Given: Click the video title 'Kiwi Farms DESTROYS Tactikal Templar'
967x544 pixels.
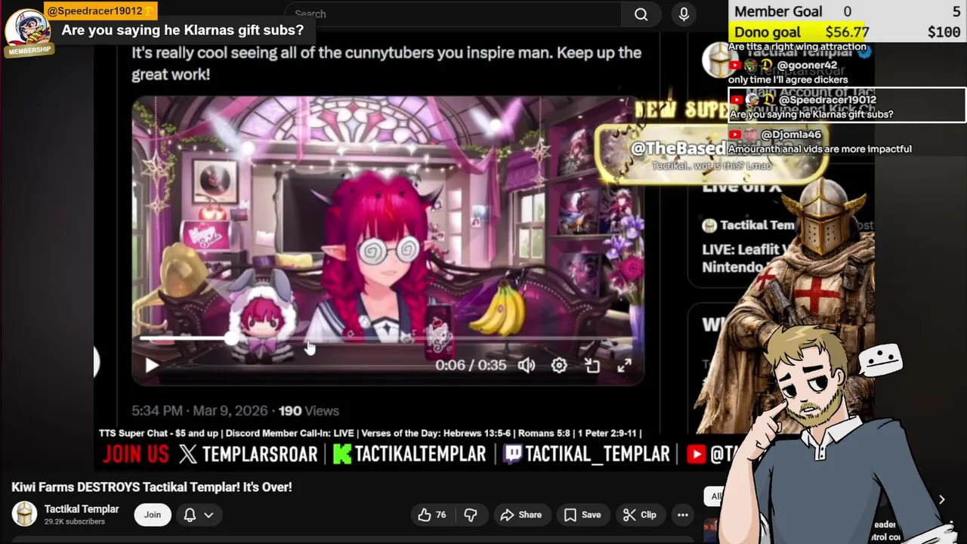Looking at the screenshot, I should (152, 487).
